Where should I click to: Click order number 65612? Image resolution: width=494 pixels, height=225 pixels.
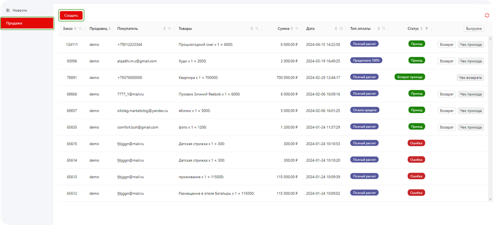click(x=72, y=193)
